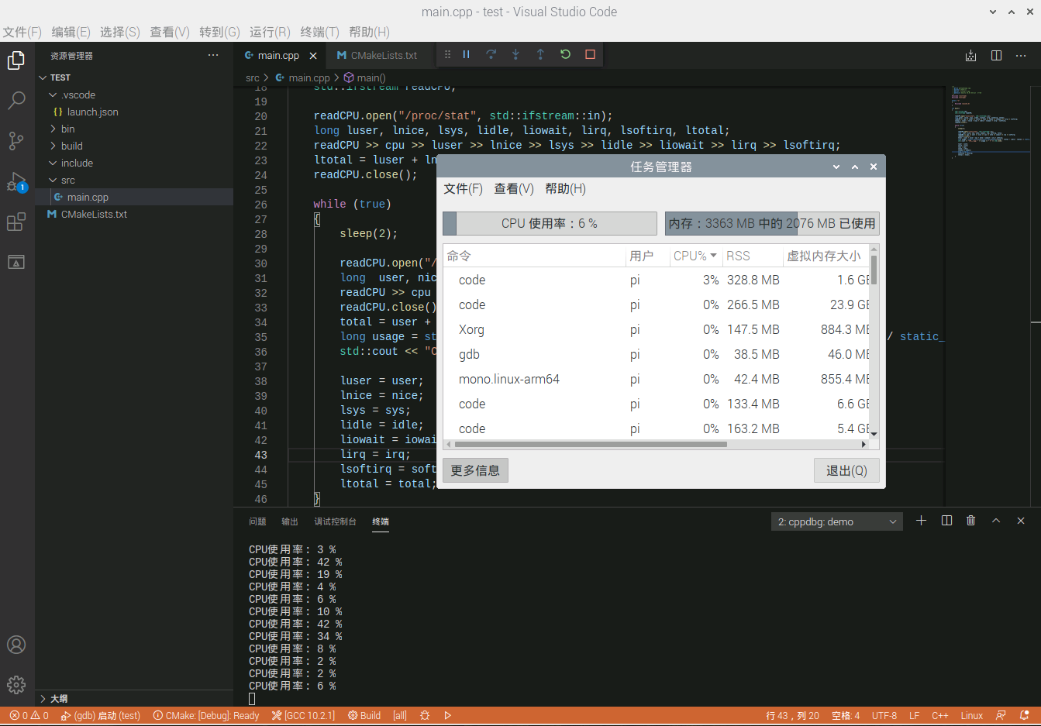Close the main.cpp editor tab

click(x=313, y=56)
